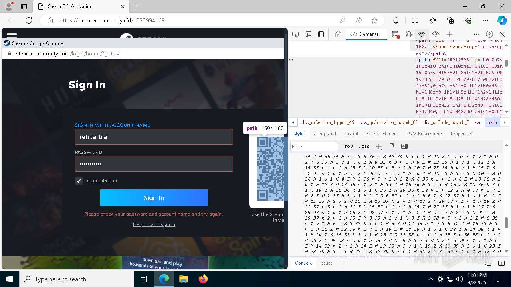Open the Console drawer tab
This screenshot has height=287, width=511.
pyautogui.click(x=303, y=263)
